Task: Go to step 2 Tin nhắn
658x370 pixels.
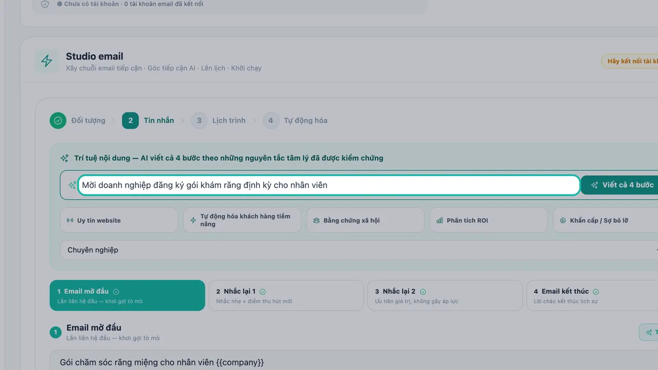Action: 148,121
